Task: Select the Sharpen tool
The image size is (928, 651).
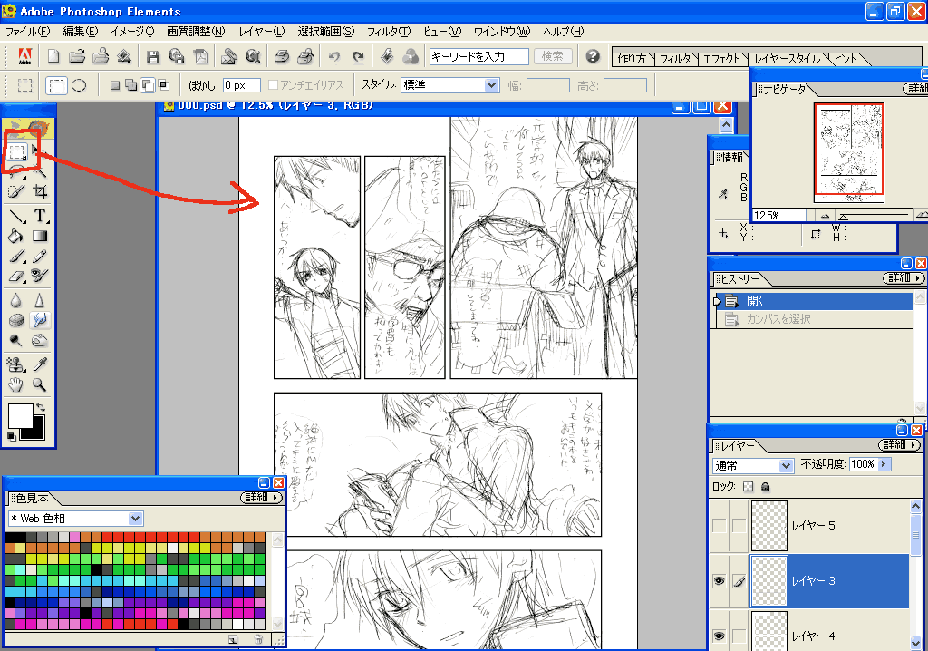Action: coord(40,300)
